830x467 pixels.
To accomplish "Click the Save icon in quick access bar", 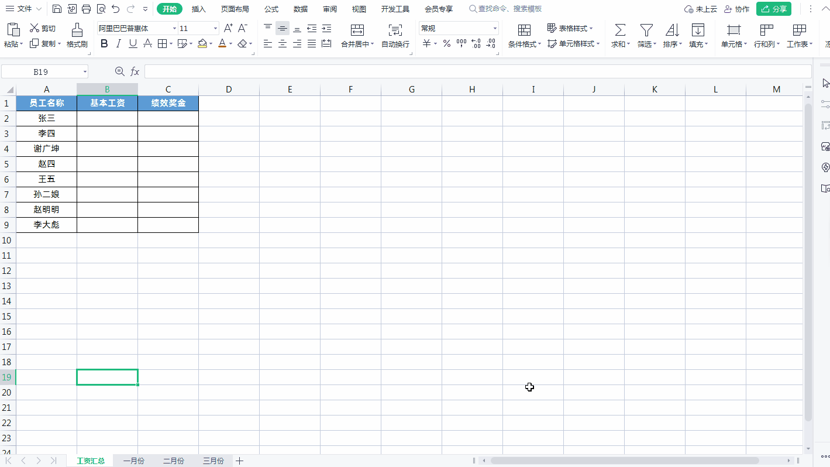I will tap(57, 9).
